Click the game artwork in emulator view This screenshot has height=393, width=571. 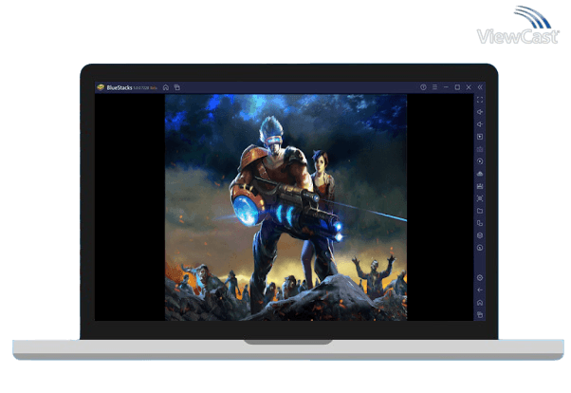[x=285, y=208]
